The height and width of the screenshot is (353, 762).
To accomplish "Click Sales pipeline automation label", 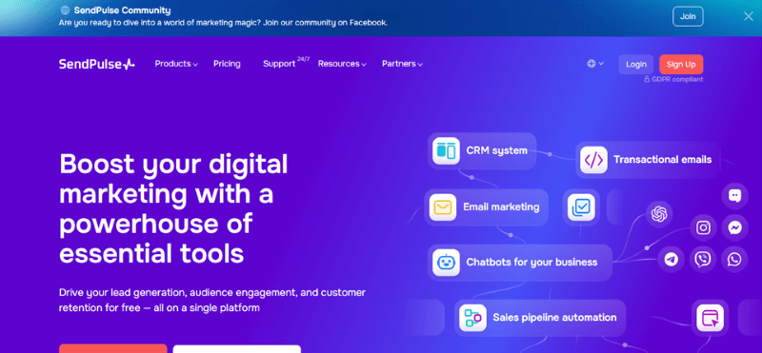I will [x=554, y=318].
